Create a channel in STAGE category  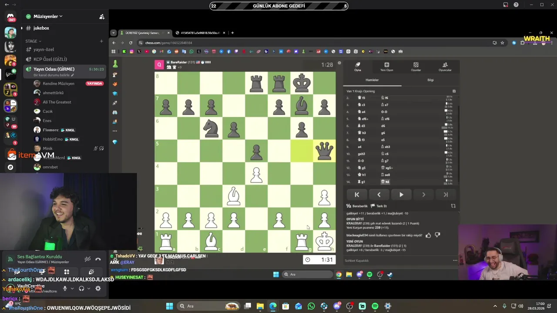coord(101,41)
